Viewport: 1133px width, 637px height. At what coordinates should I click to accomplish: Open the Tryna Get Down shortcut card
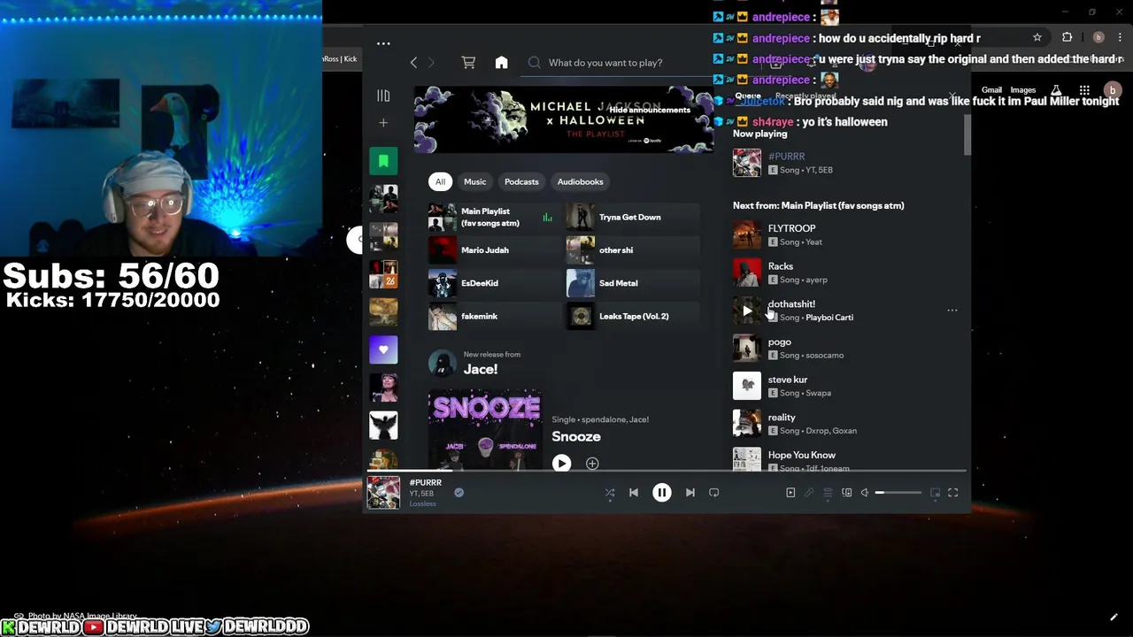(632, 217)
